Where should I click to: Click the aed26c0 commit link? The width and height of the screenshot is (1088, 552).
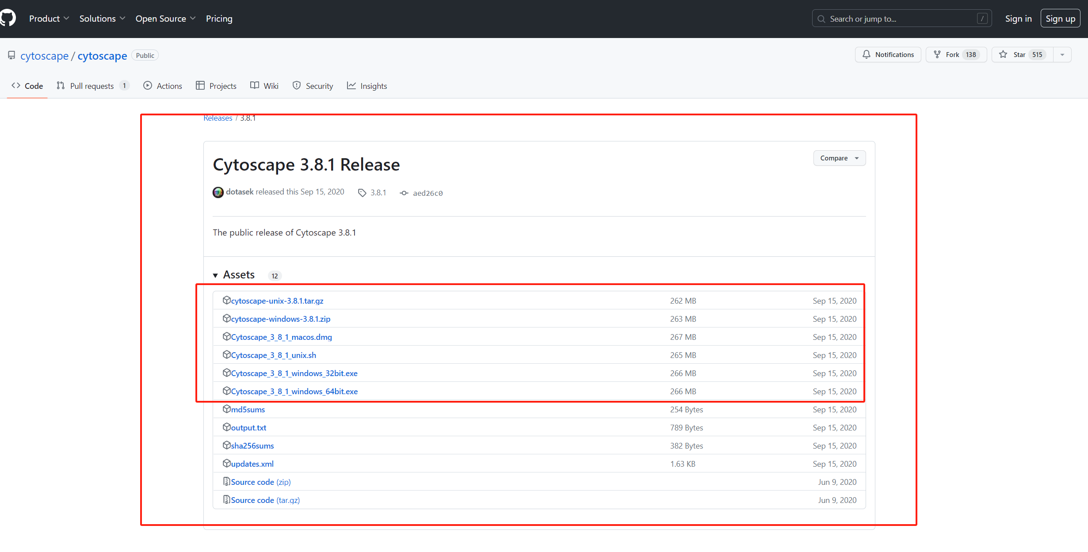point(427,193)
